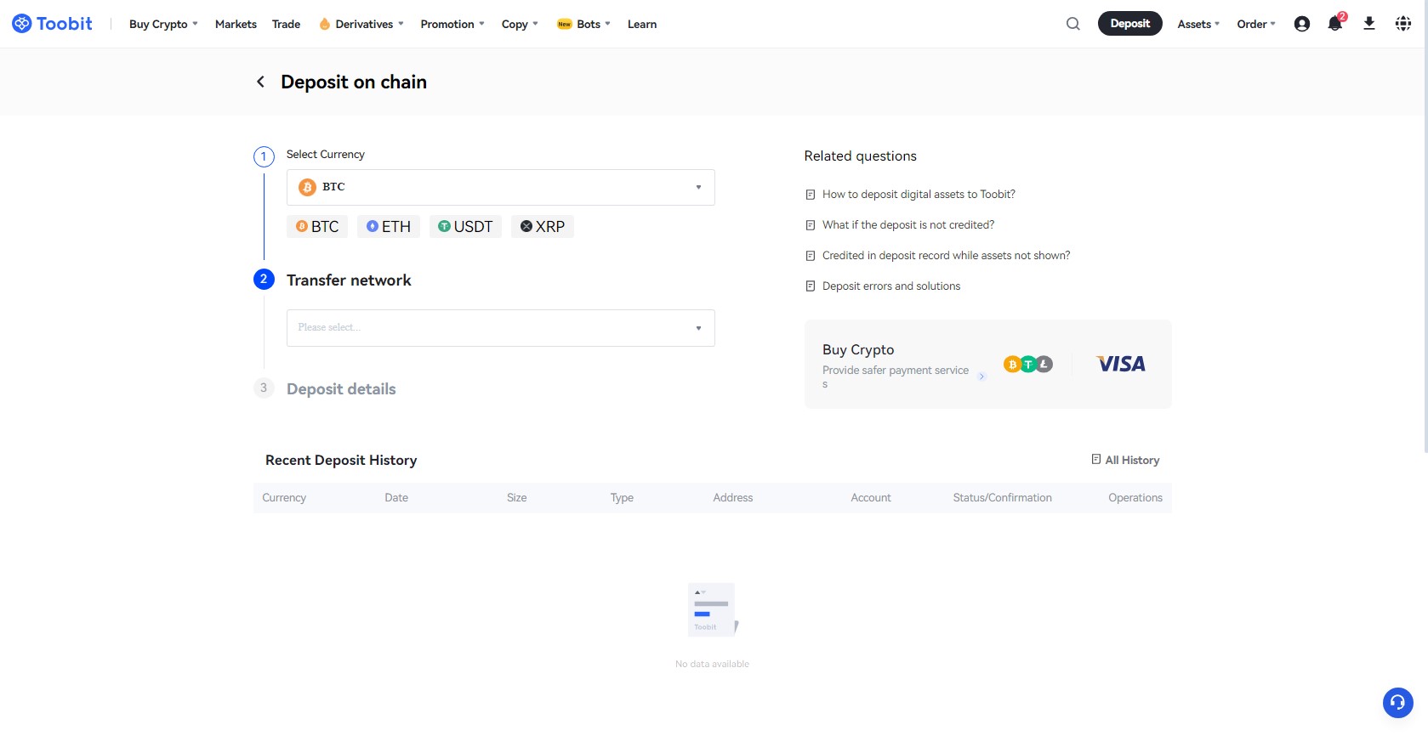Open the Learn page
This screenshot has height=753, width=1428.
pyautogui.click(x=642, y=24)
